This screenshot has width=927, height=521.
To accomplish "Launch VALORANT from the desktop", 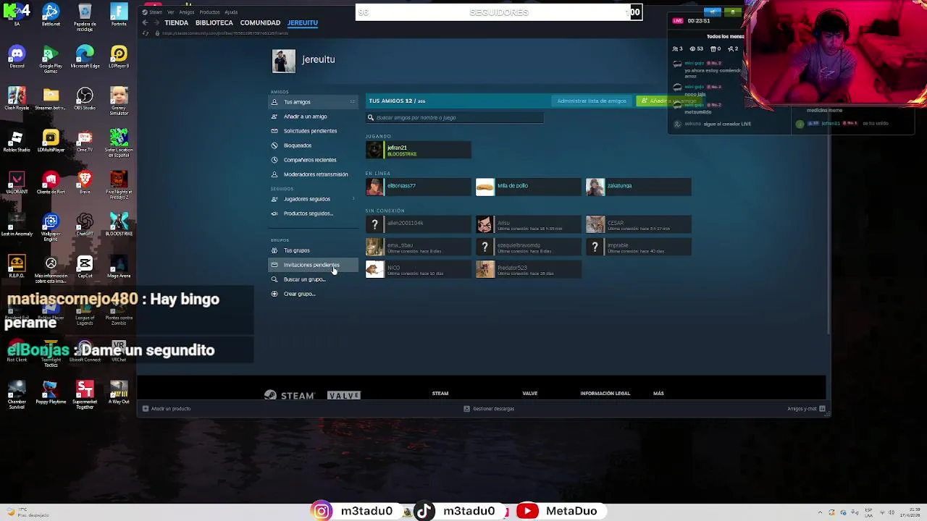I will click(17, 182).
